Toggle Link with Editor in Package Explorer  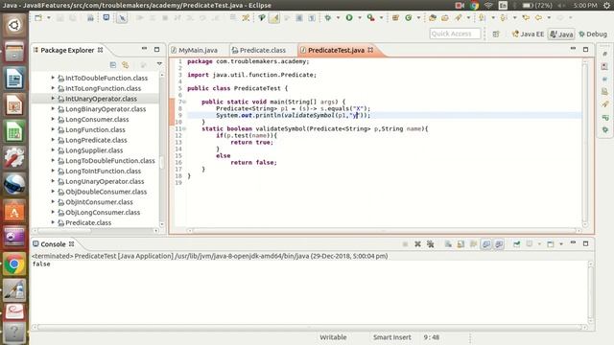tap(126, 64)
